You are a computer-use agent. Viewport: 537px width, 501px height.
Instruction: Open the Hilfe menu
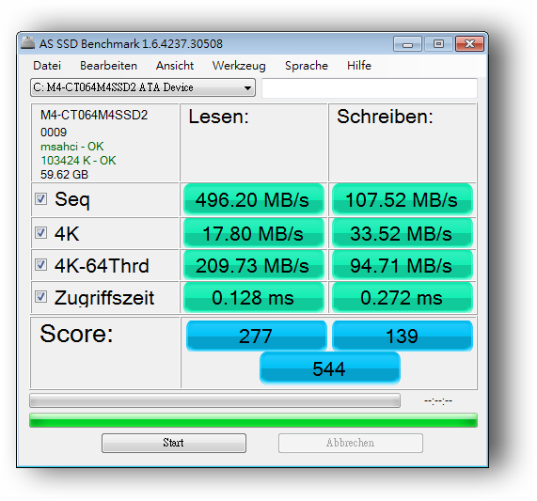tap(359, 66)
